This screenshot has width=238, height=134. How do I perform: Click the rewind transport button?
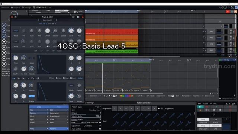click(x=213, y=110)
